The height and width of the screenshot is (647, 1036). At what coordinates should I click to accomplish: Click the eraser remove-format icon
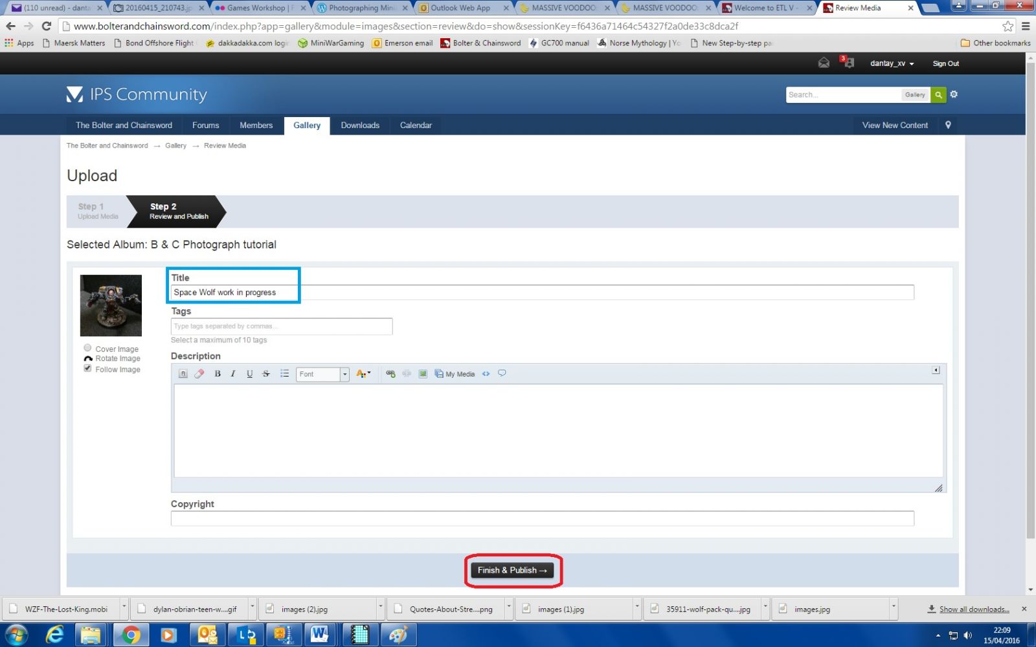point(199,374)
